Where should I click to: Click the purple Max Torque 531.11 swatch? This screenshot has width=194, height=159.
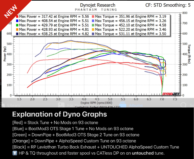[x=93, y=34]
